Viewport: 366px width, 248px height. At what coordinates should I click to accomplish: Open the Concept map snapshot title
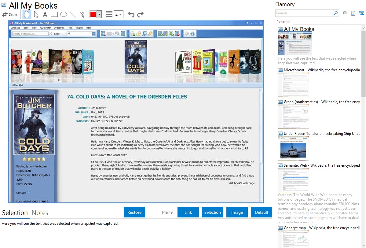coord(322,228)
